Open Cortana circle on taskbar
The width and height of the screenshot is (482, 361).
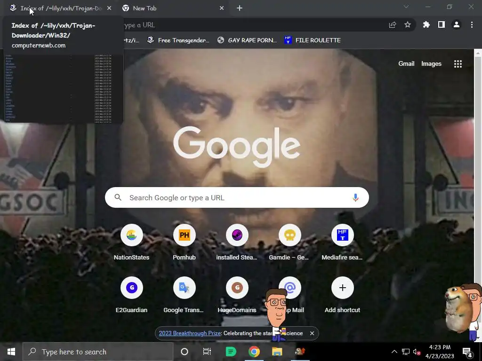pos(185,352)
